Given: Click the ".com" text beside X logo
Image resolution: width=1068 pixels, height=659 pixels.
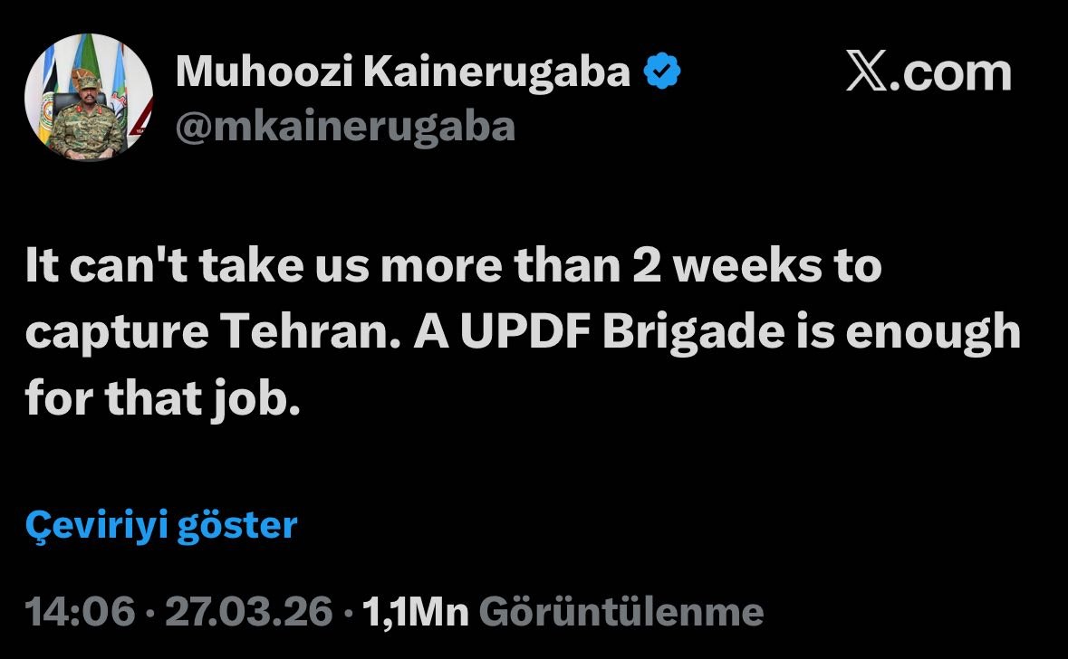Looking at the screenshot, I should point(950,73).
